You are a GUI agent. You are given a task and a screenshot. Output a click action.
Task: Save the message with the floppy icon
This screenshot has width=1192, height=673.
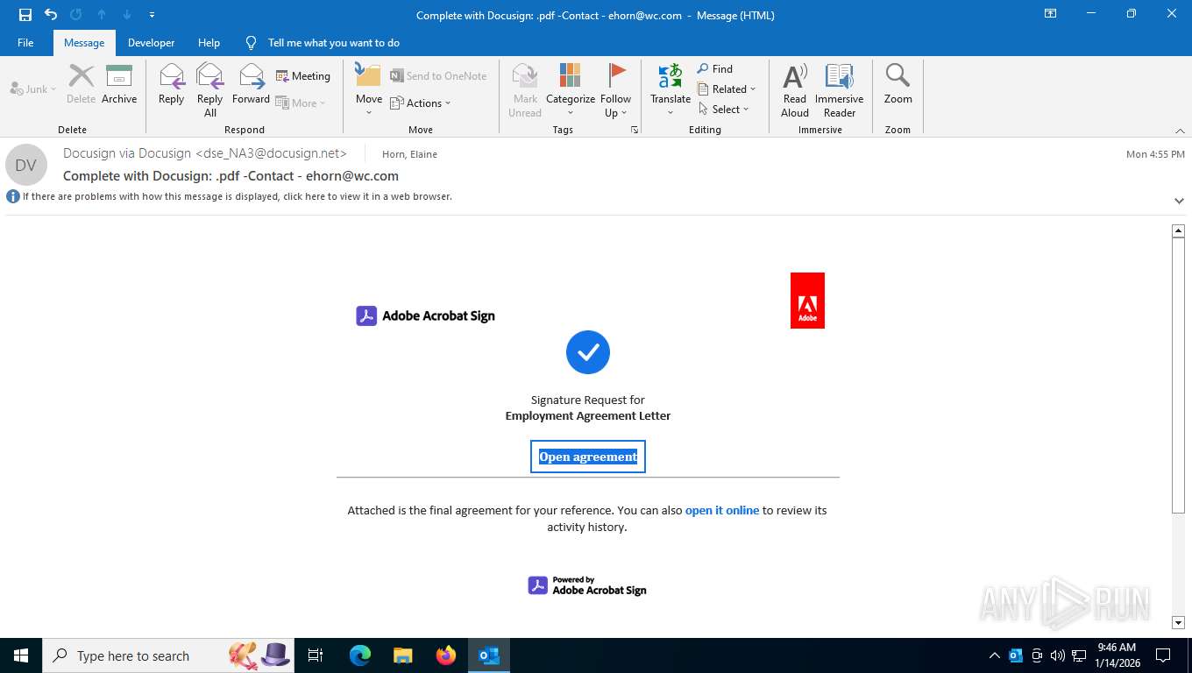25,15
